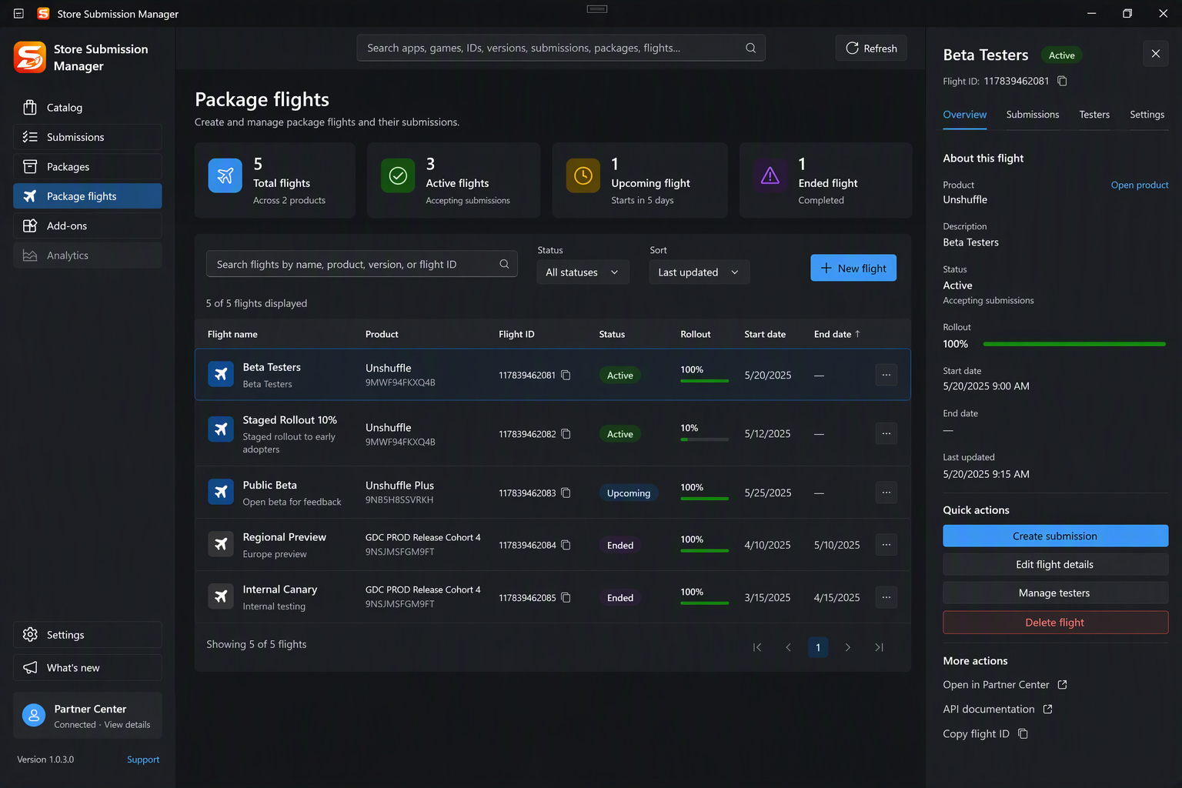The width and height of the screenshot is (1182, 788).
Task: Select page 1 in pagination
Action: point(818,647)
